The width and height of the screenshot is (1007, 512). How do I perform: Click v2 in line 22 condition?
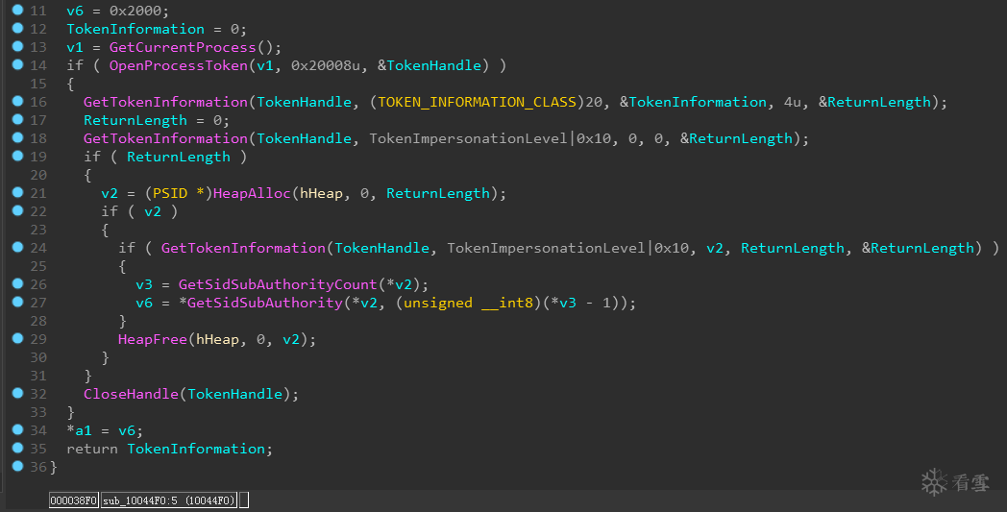(152, 211)
